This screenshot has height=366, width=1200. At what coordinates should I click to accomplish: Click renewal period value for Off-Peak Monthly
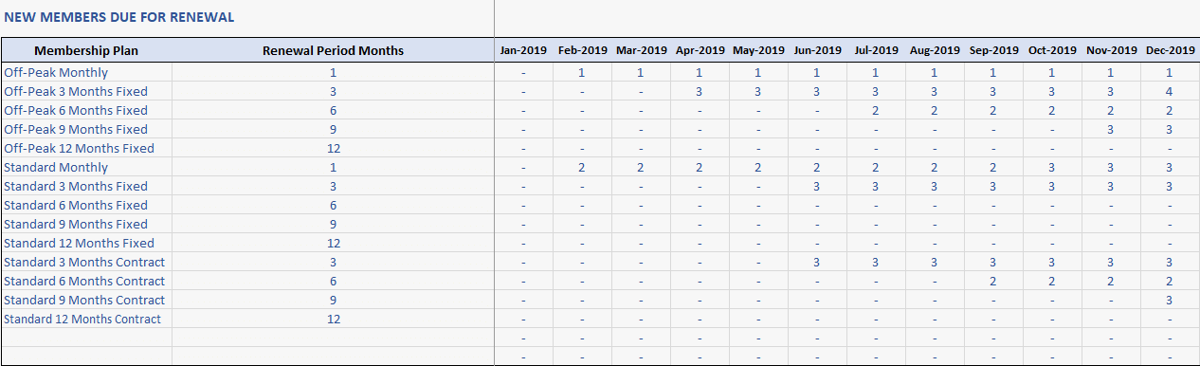click(333, 72)
